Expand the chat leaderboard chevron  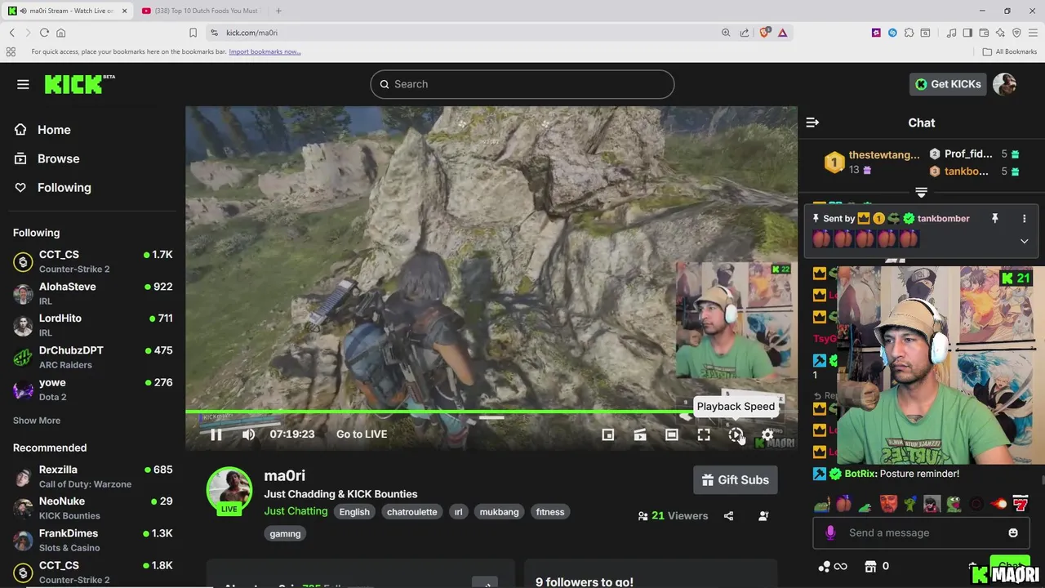[921, 193]
